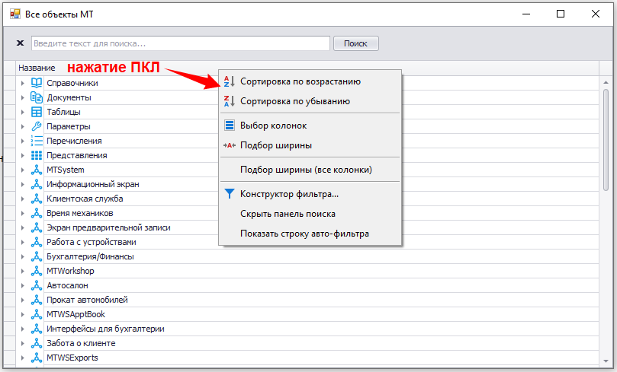Viewport: 617px width, 372px height.
Task: Open Выбор колонок from context menu
Action: click(x=273, y=126)
